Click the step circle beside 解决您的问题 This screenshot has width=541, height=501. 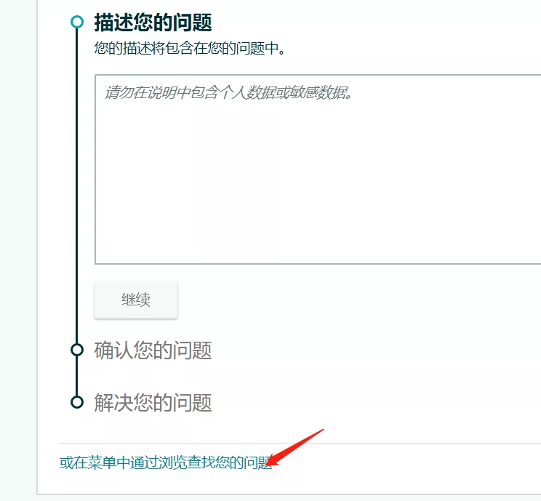tap(77, 402)
